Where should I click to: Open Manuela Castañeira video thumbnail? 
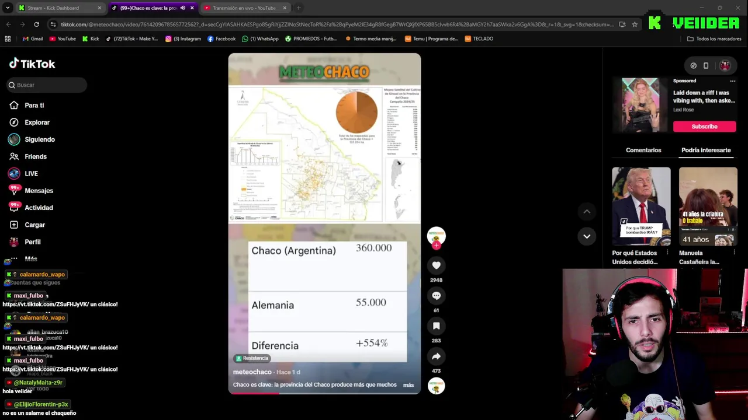[708, 206]
